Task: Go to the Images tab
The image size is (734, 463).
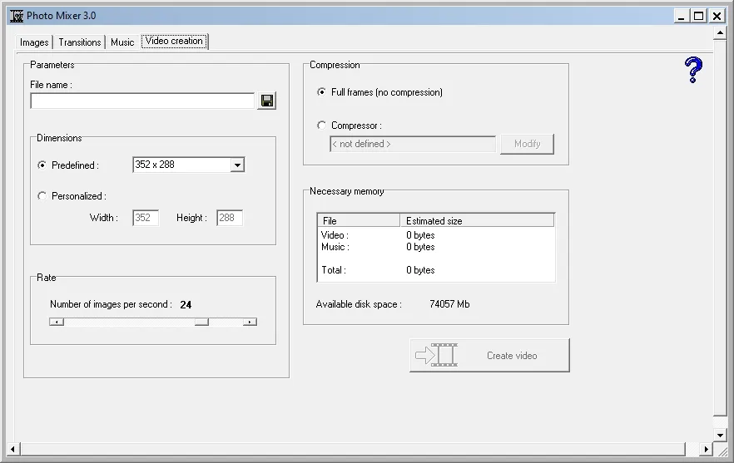Action: (x=34, y=42)
